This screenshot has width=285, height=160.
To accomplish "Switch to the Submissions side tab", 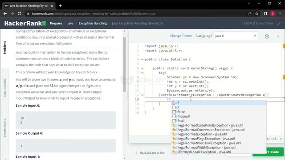I will point(5,88).
